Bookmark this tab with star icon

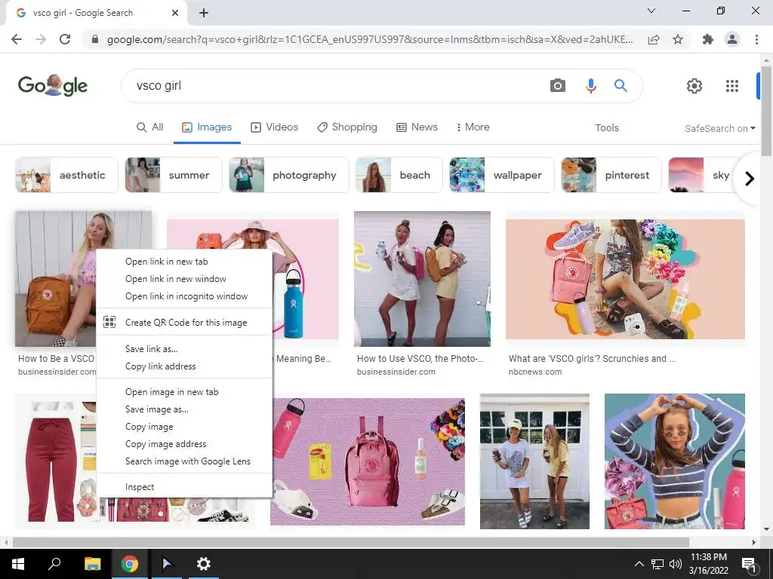click(678, 39)
